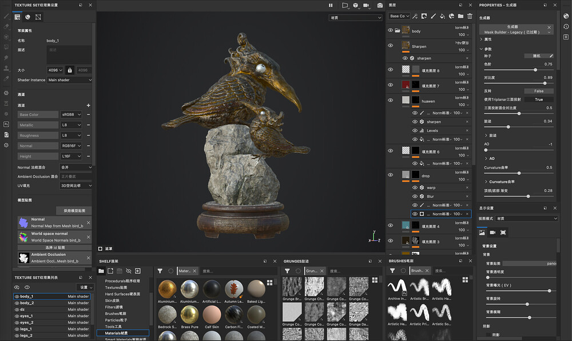Switch Grunges panel to grid view icon
The image size is (572, 341).
click(375, 280)
